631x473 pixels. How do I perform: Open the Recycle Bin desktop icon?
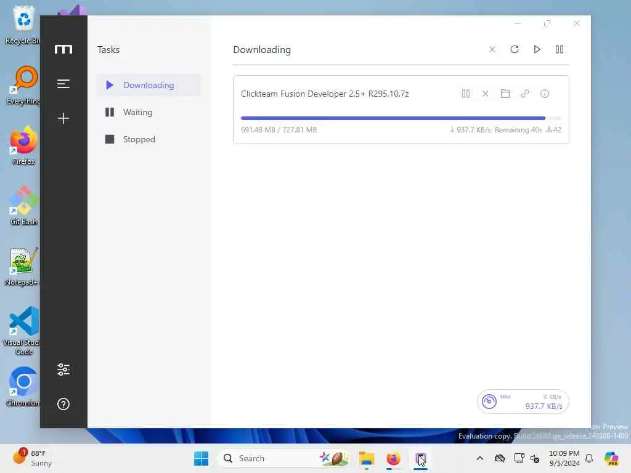(x=23, y=25)
